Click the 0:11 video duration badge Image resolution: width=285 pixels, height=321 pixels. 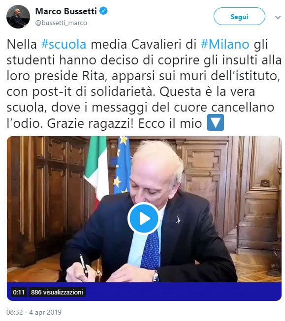[x=18, y=292]
